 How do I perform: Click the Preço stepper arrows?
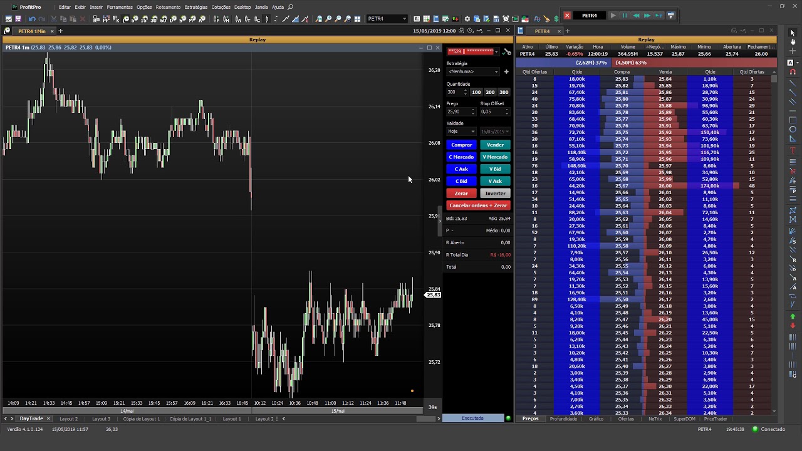[473, 111]
